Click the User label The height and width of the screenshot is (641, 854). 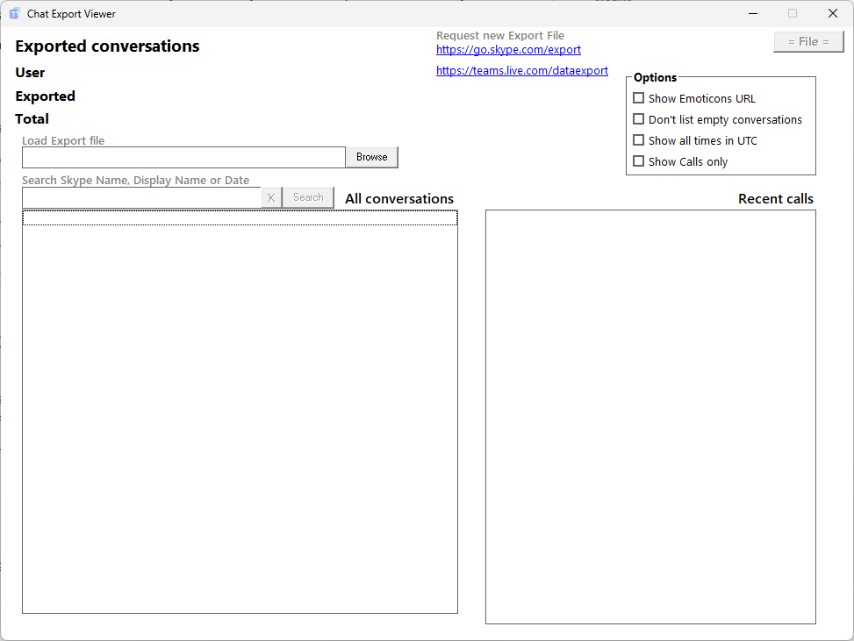(30, 73)
